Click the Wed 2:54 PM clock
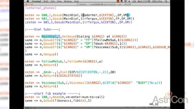The height and width of the screenshot is (109, 194). coord(144,1)
